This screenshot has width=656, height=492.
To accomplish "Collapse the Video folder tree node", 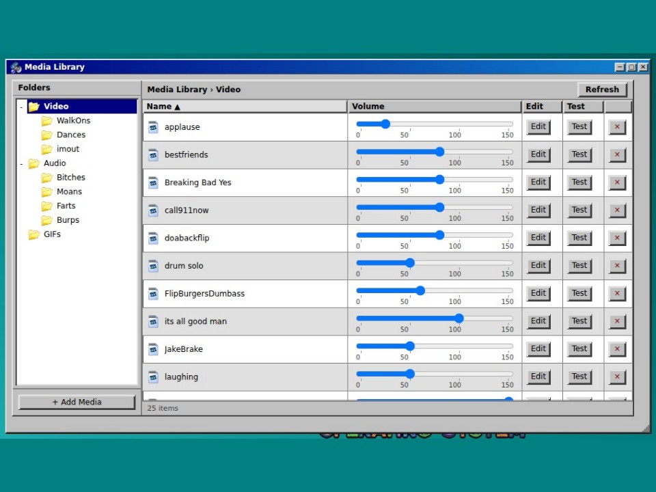I will [21, 107].
